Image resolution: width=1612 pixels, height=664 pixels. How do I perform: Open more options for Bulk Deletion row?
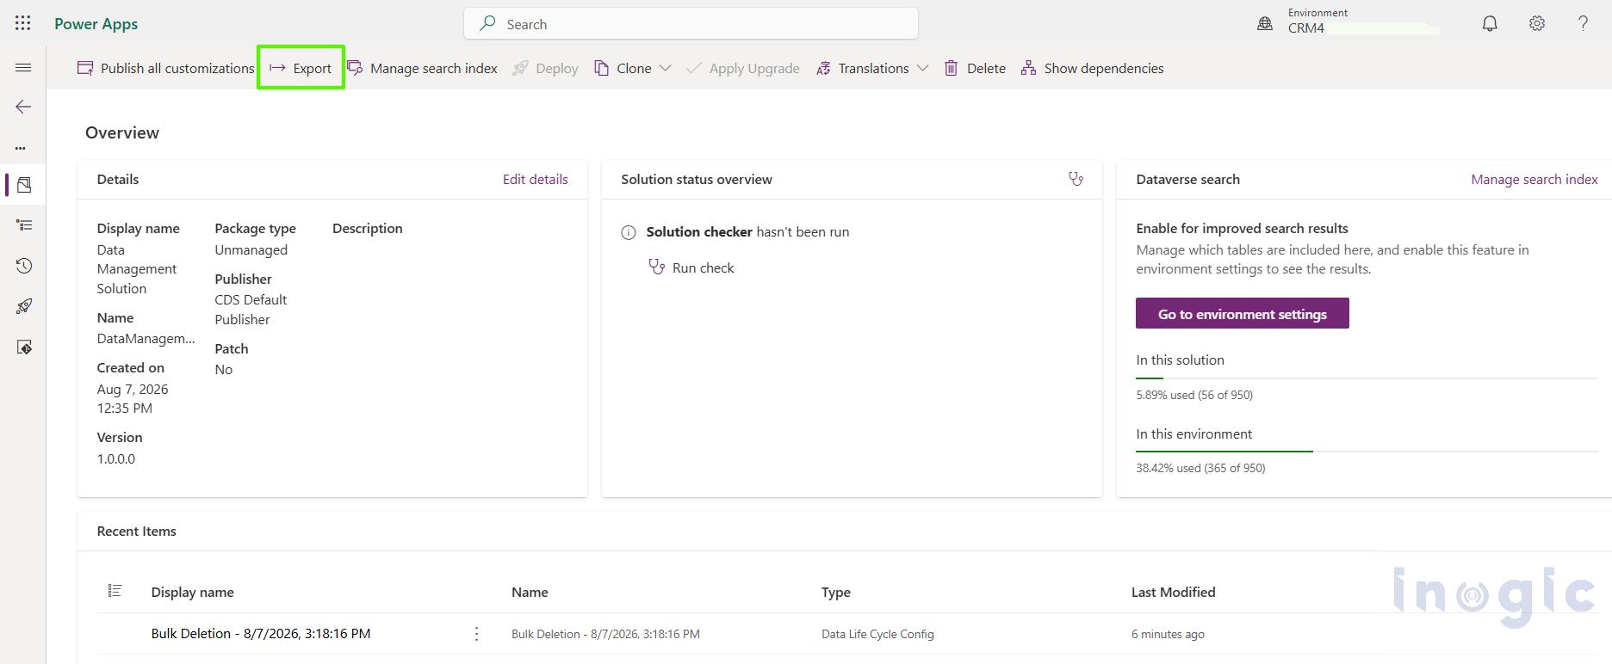476,634
